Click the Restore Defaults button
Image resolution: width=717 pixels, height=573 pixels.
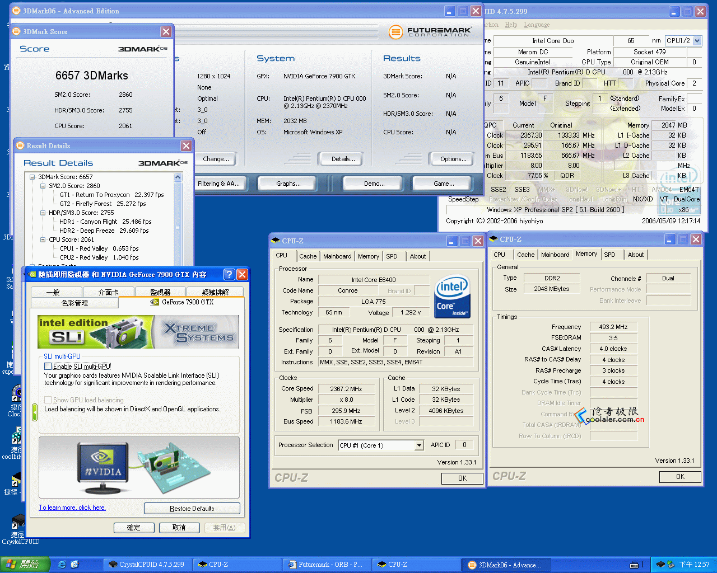[192, 509]
